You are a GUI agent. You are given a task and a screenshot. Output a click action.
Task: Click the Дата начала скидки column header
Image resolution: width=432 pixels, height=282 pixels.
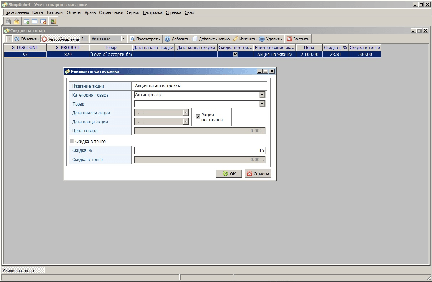pos(153,47)
